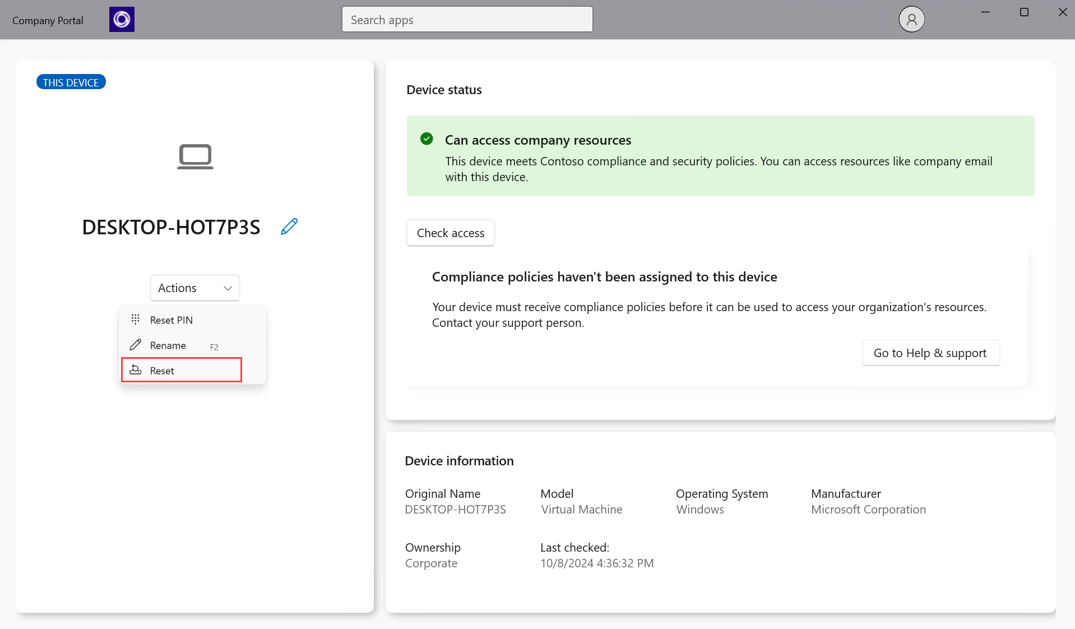Click the THIS DEVICE badge
Image resolution: width=1075 pixels, height=629 pixels.
coord(71,81)
